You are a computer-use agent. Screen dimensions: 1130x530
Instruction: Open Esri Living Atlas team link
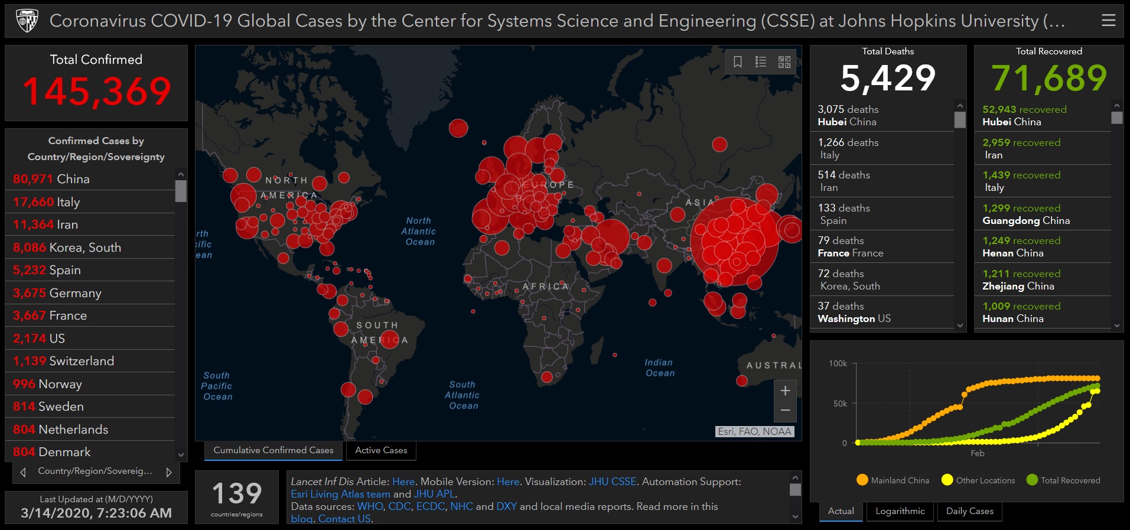point(340,494)
